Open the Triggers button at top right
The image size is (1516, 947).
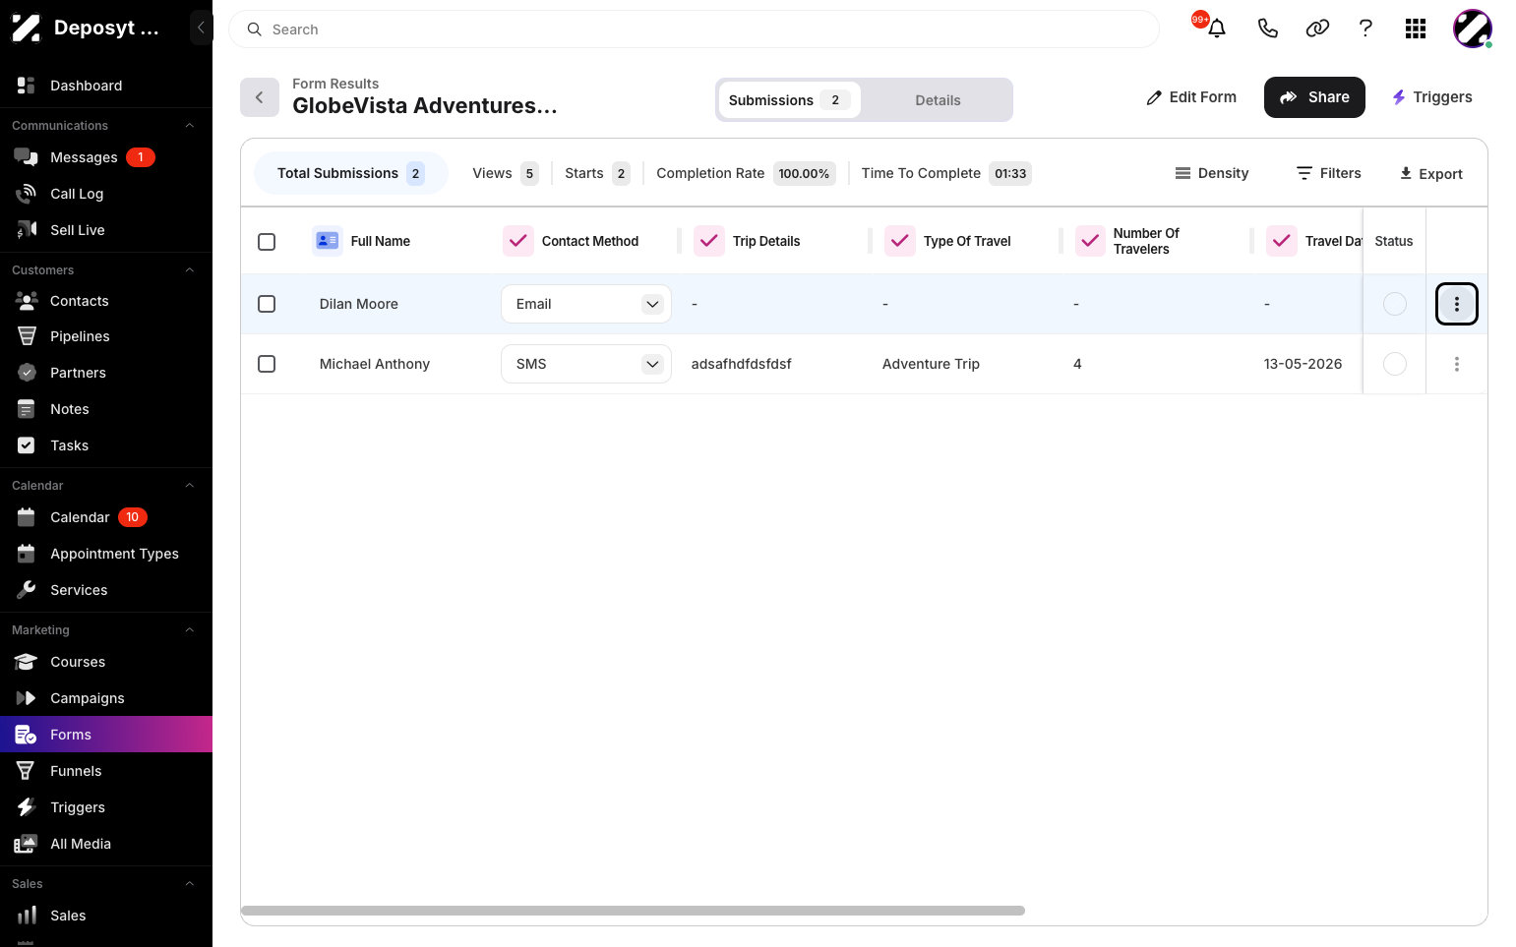pyautogui.click(x=1431, y=97)
